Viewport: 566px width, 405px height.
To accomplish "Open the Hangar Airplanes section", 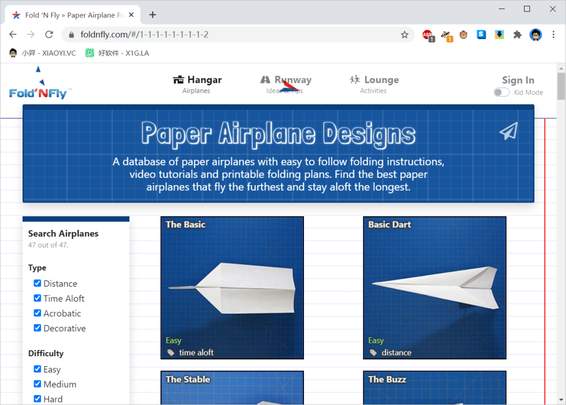I will (197, 84).
